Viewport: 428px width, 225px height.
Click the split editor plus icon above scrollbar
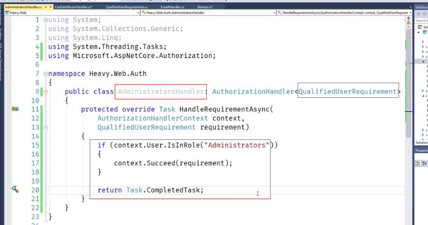(408, 18)
